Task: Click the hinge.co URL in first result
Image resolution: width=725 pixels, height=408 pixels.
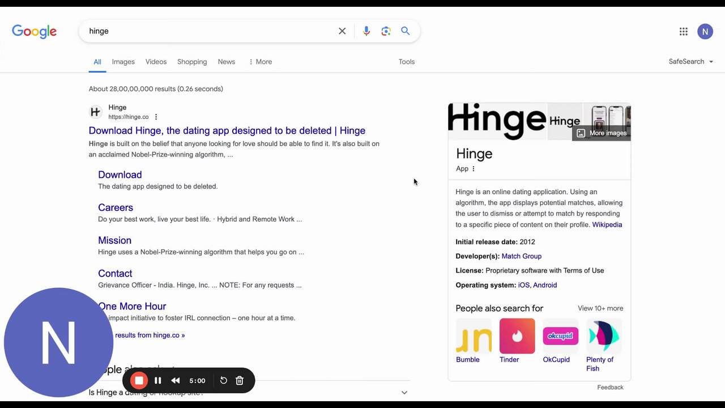Action: click(x=129, y=117)
